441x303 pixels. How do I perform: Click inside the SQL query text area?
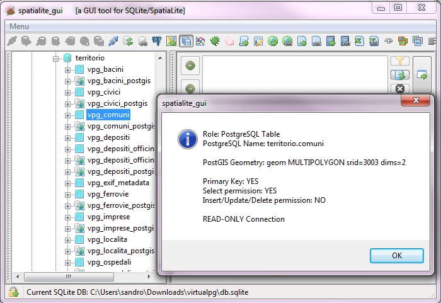295,74
